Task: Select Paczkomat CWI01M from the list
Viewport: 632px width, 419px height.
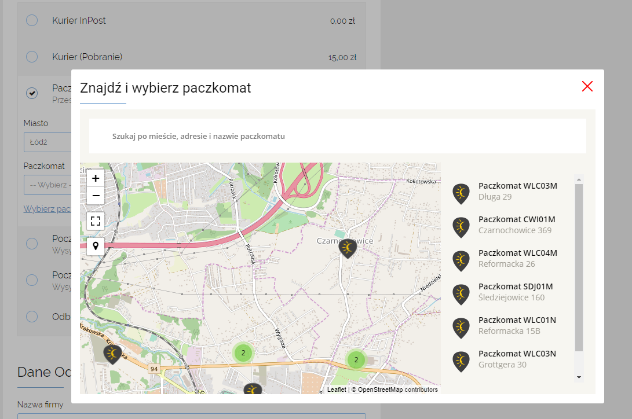Action: pos(517,219)
